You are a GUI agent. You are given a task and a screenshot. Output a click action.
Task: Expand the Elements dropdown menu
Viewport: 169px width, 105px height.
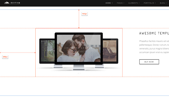(134, 3)
